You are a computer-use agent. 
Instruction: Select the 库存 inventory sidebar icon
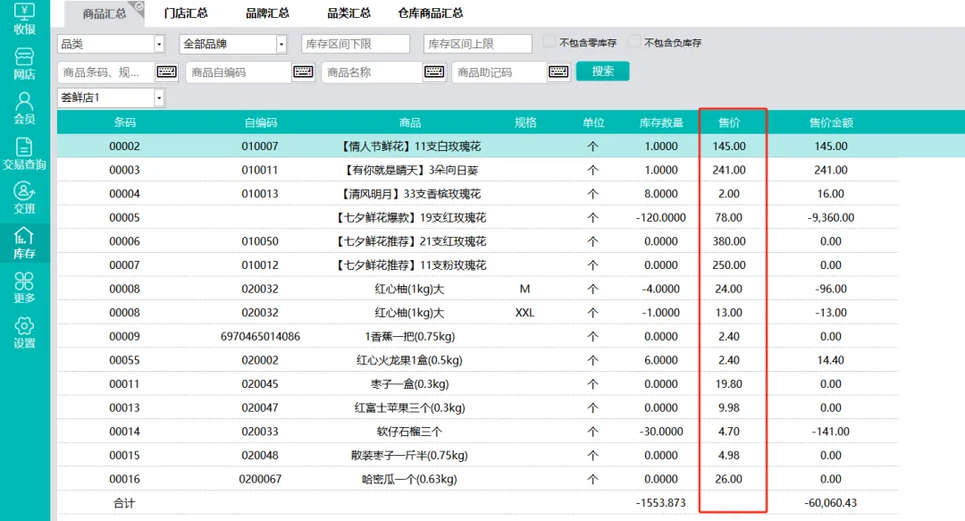[24, 242]
